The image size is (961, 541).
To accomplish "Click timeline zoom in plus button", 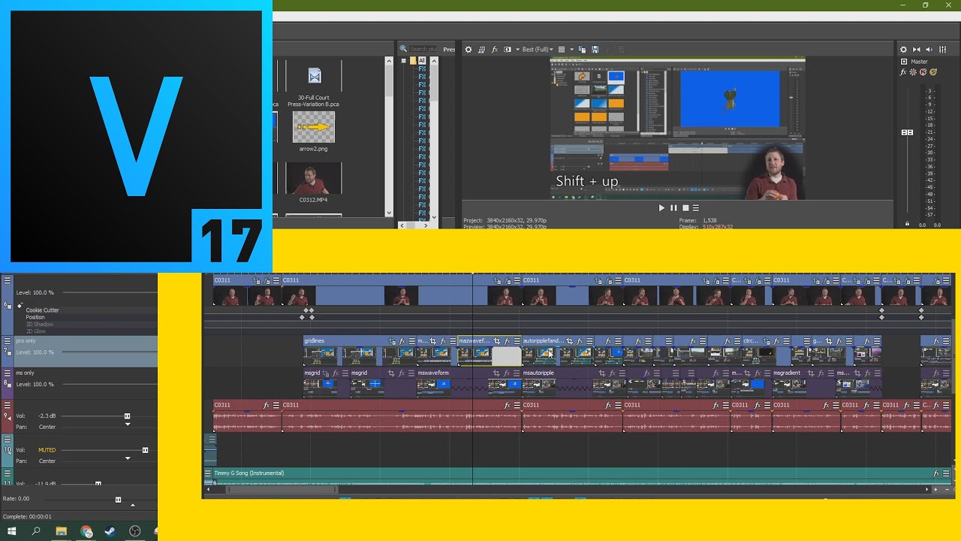I will (x=935, y=490).
